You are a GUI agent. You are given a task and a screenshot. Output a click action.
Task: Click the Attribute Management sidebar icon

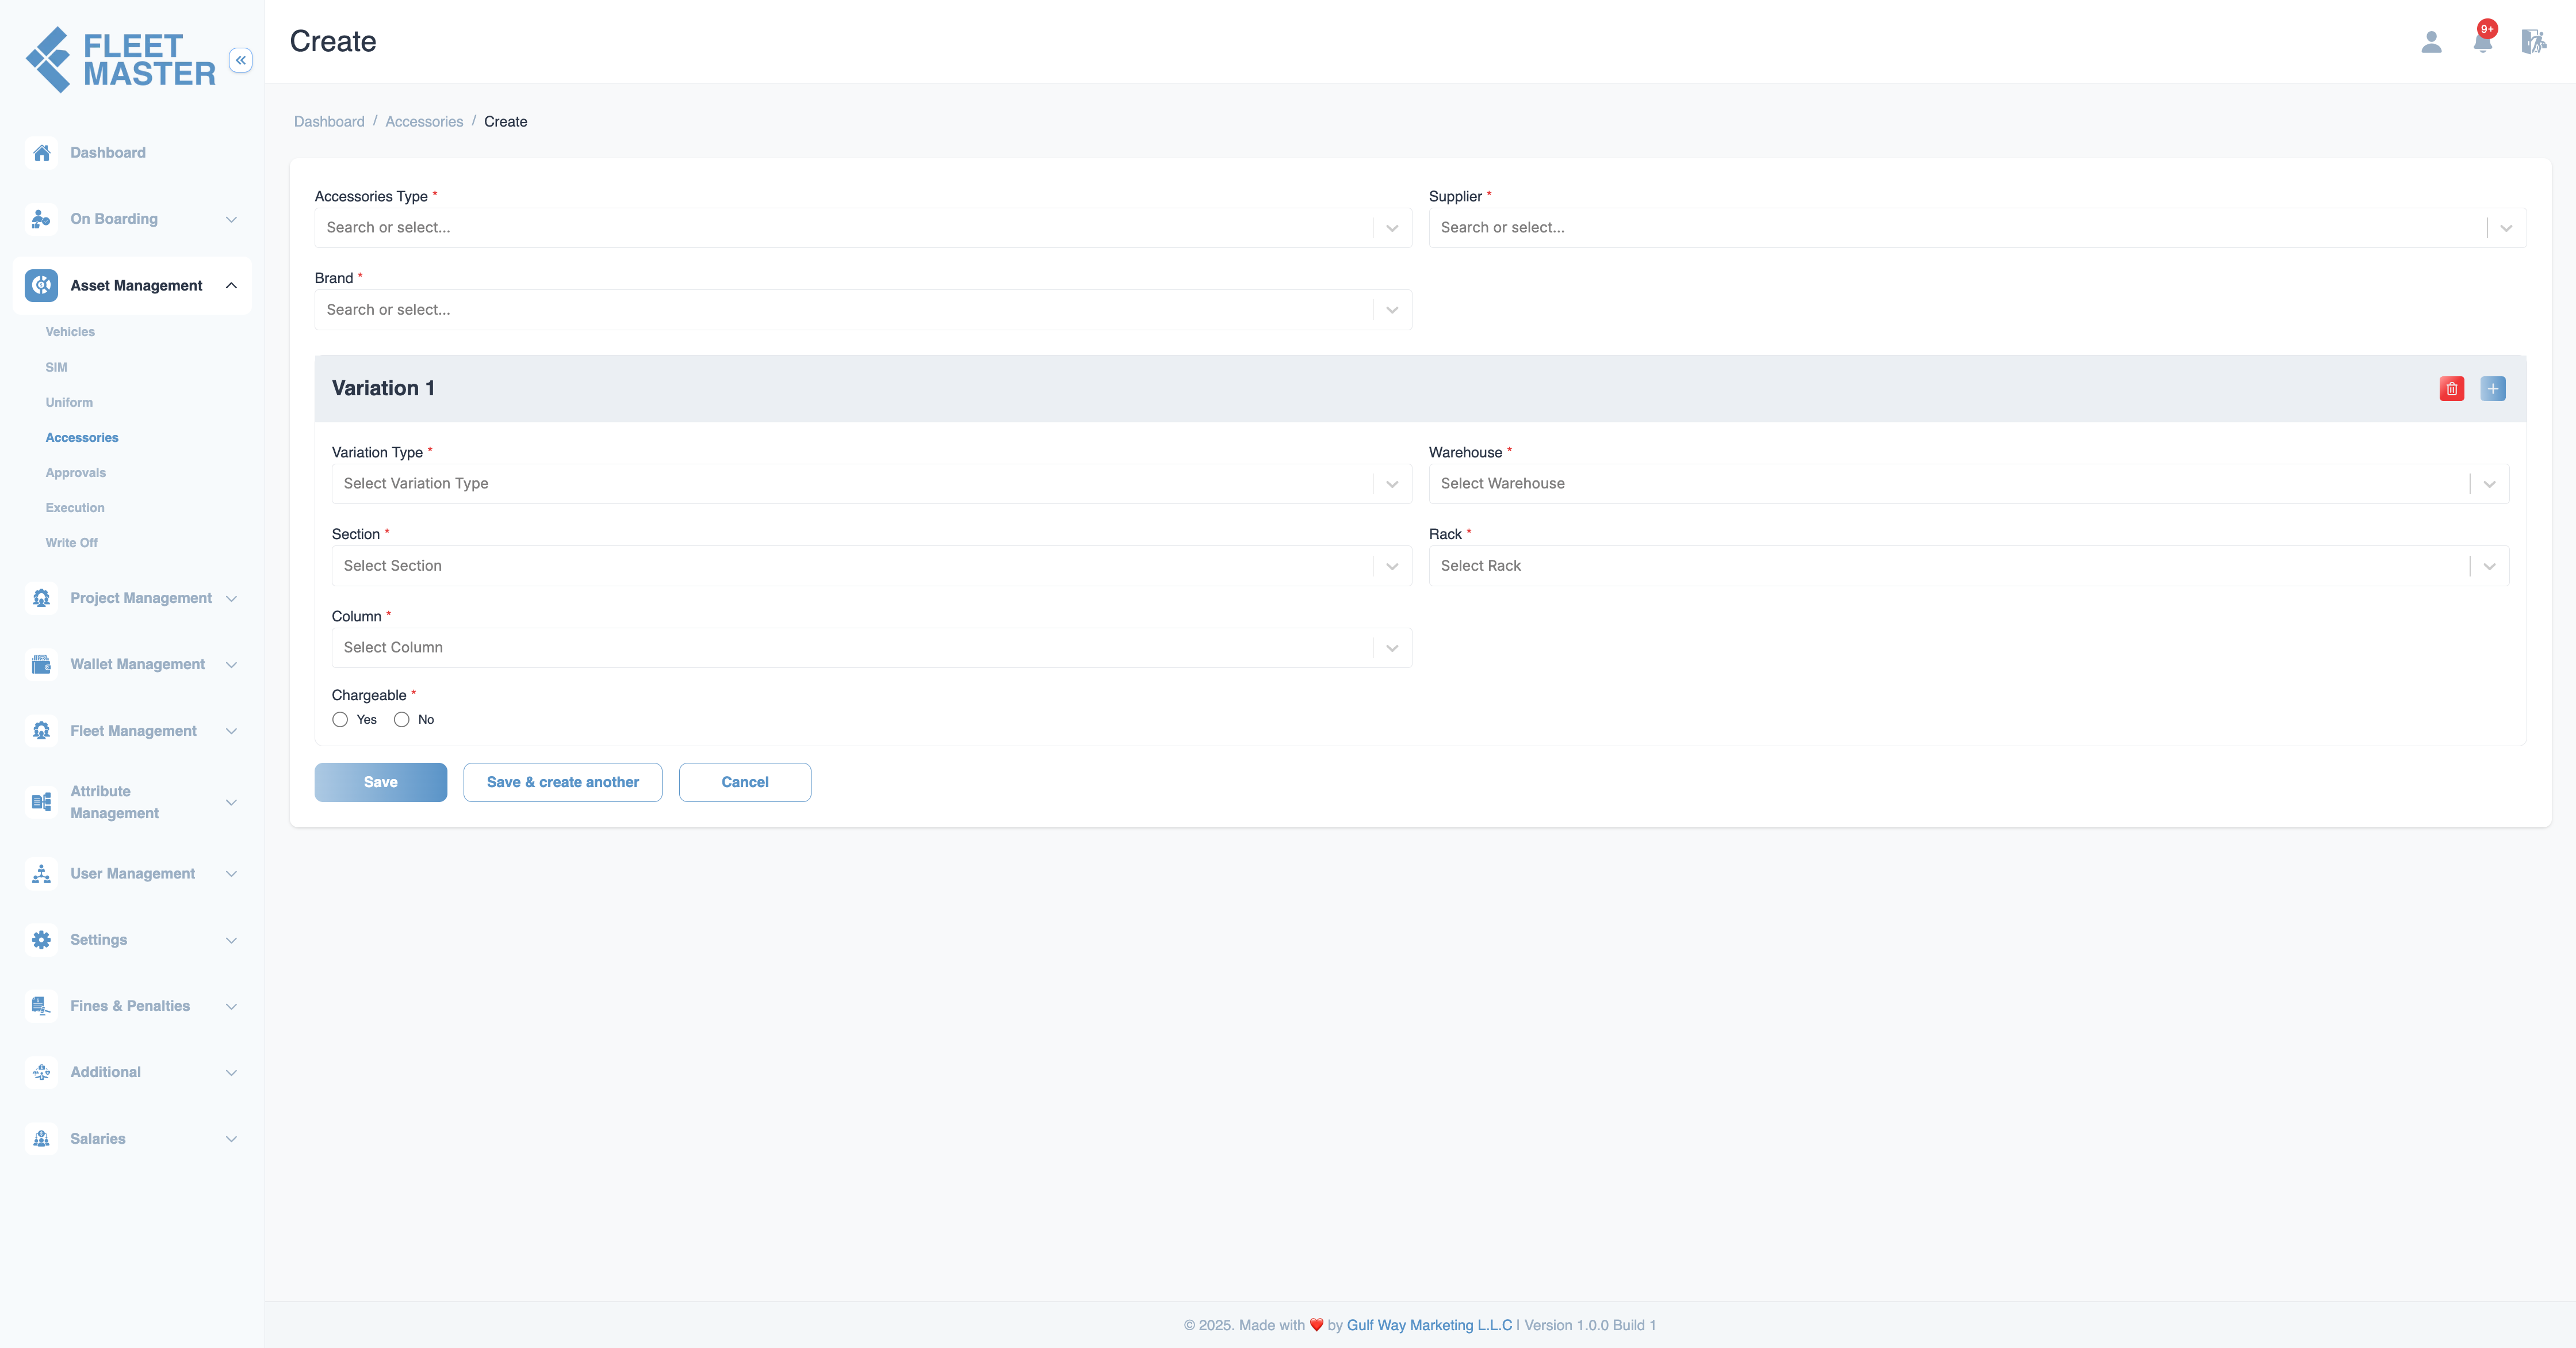41,802
